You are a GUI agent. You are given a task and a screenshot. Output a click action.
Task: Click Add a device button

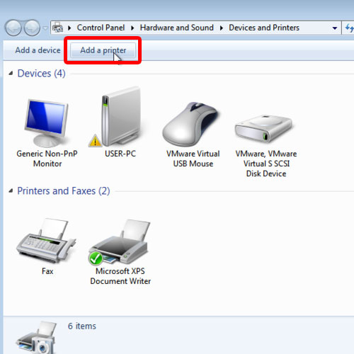coord(38,50)
